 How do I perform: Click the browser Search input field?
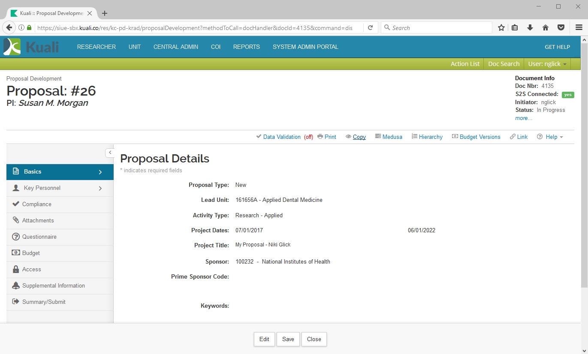pyautogui.click(x=437, y=28)
